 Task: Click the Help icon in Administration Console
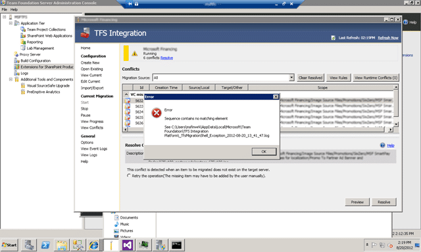[406, 22]
